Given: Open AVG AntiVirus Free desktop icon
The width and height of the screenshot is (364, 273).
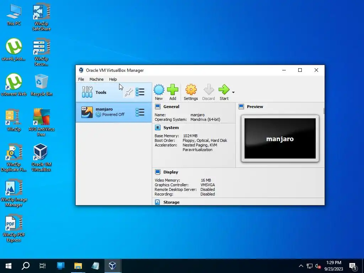Looking at the screenshot, I should (x=41, y=123).
